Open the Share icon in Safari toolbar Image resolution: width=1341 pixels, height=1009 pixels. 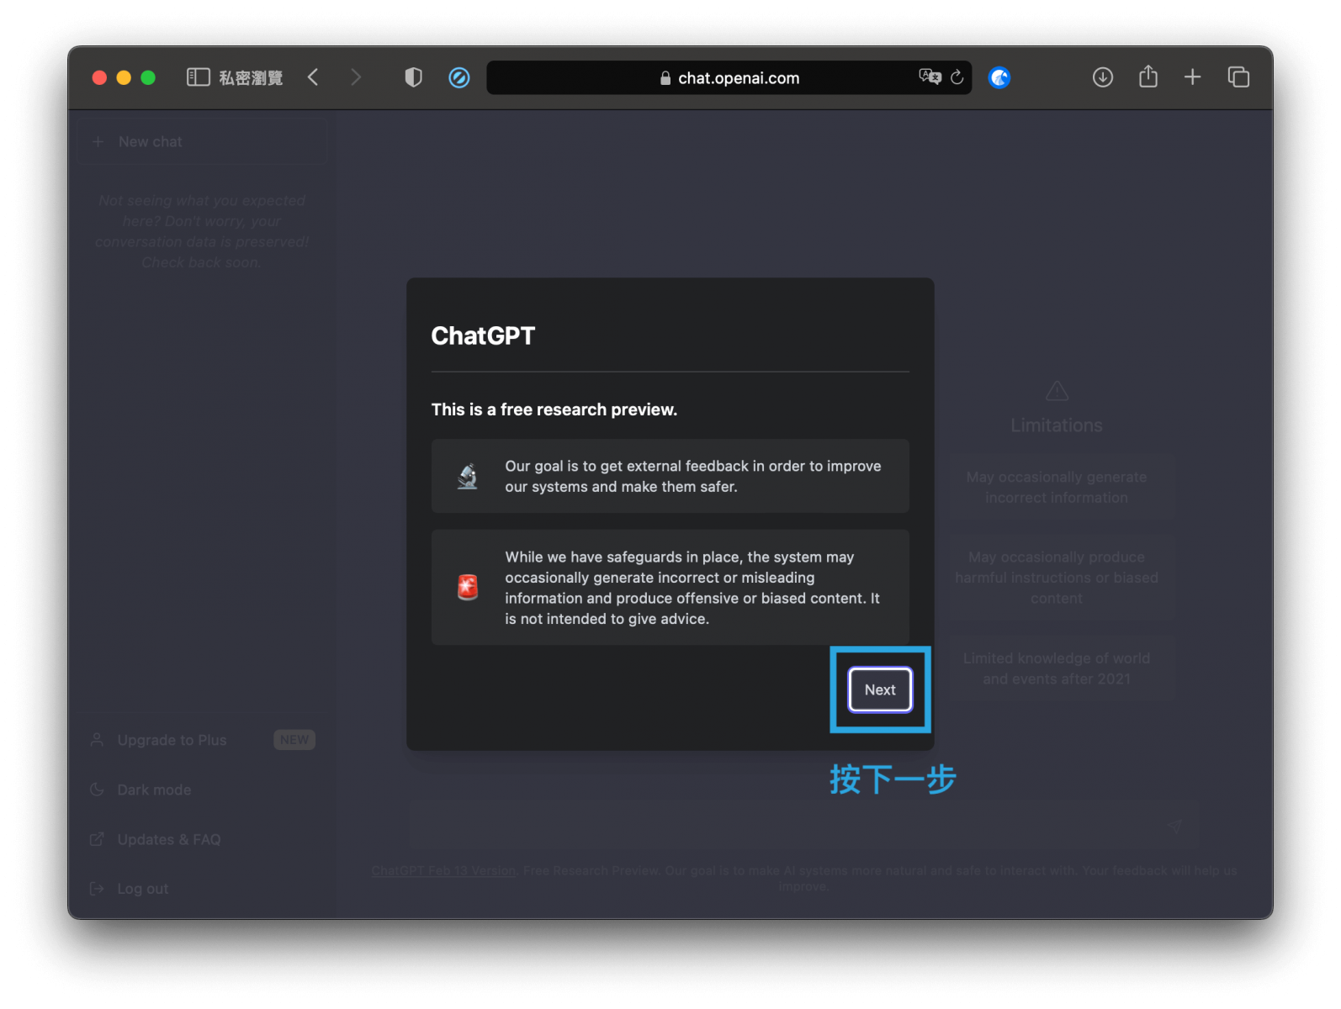click(1148, 77)
